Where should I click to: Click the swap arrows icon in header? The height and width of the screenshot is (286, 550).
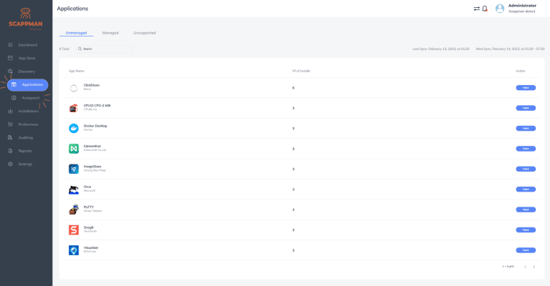click(x=477, y=9)
